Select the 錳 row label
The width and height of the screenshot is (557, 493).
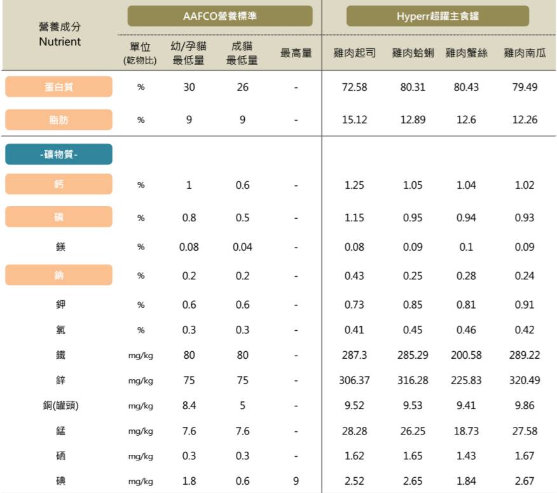pyautogui.click(x=60, y=431)
